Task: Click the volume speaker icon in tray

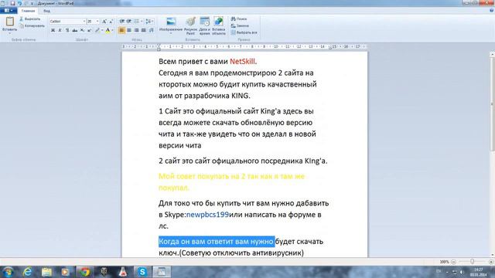Action: (462, 272)
